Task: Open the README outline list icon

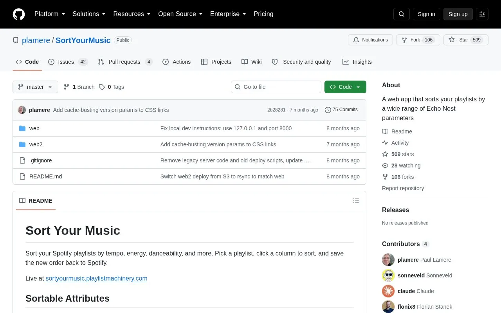Action: 356,201
